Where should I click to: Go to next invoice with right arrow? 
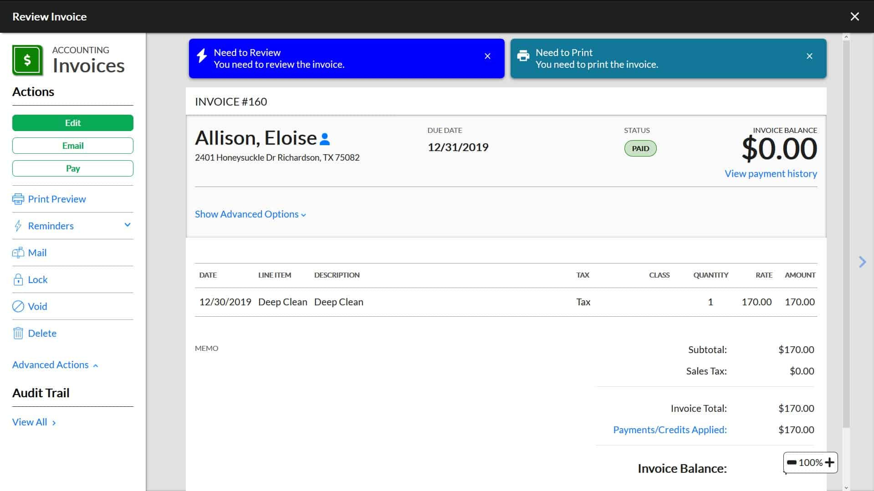(x=862, y=262)
